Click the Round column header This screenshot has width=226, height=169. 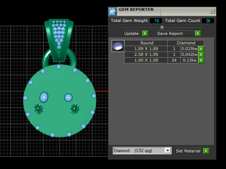pyautogui.click(x=146, y=43)
